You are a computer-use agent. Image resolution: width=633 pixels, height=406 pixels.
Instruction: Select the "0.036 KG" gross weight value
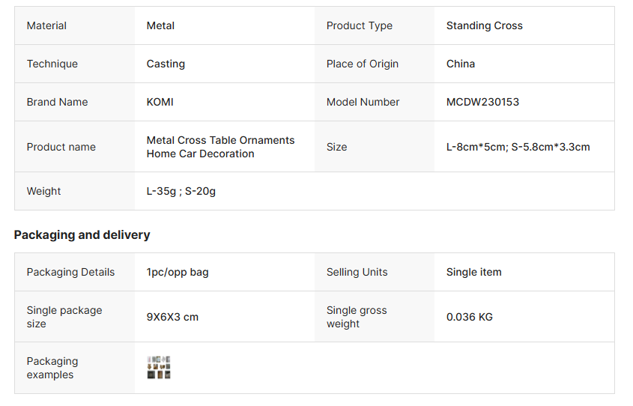click(x=469, y=317)
